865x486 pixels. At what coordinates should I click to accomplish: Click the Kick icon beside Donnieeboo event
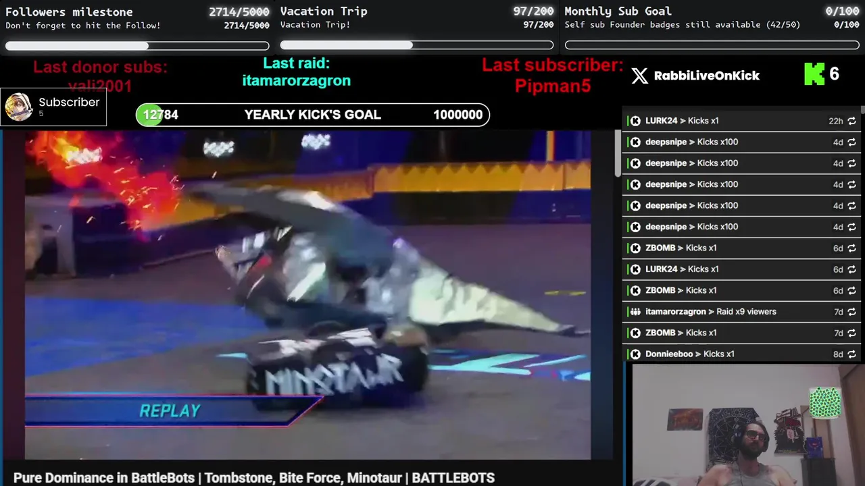(x=635, y=354)
